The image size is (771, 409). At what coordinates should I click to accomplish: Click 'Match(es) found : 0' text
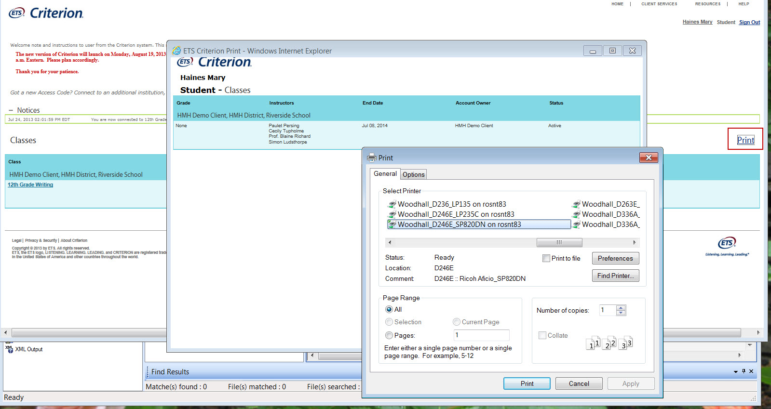pyautogui.click(x=176, y=386)
